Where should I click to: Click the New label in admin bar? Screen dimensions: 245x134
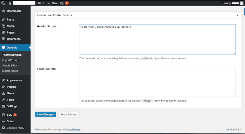click(54, 3)
